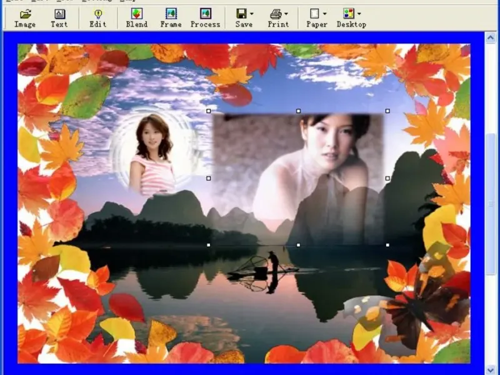Select the blended woman portrait photo
Image resolution: width=500 pixels, height=375 pixels.
coord(298,178)
